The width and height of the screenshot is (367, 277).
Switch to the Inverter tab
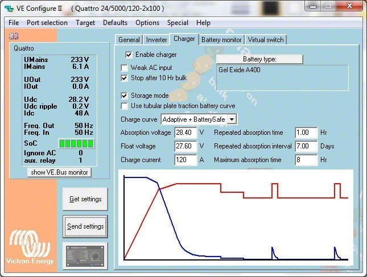point(156,40)
